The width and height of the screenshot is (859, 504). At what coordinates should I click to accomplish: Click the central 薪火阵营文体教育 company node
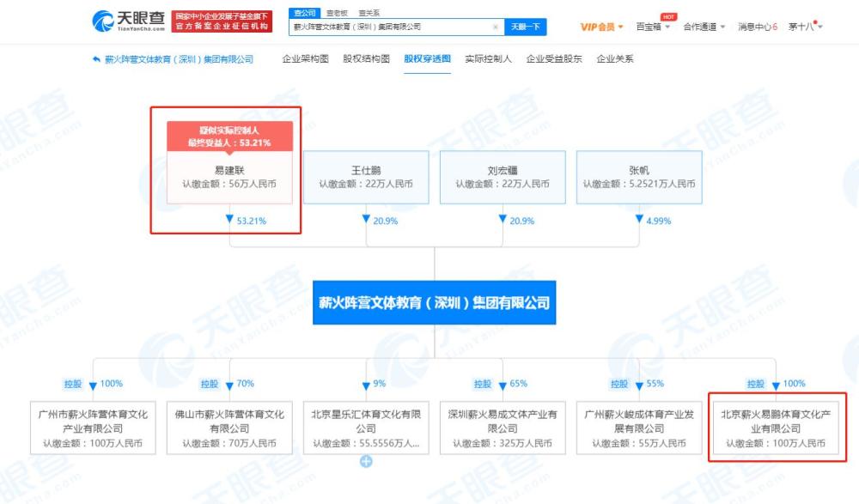point(435,302)
